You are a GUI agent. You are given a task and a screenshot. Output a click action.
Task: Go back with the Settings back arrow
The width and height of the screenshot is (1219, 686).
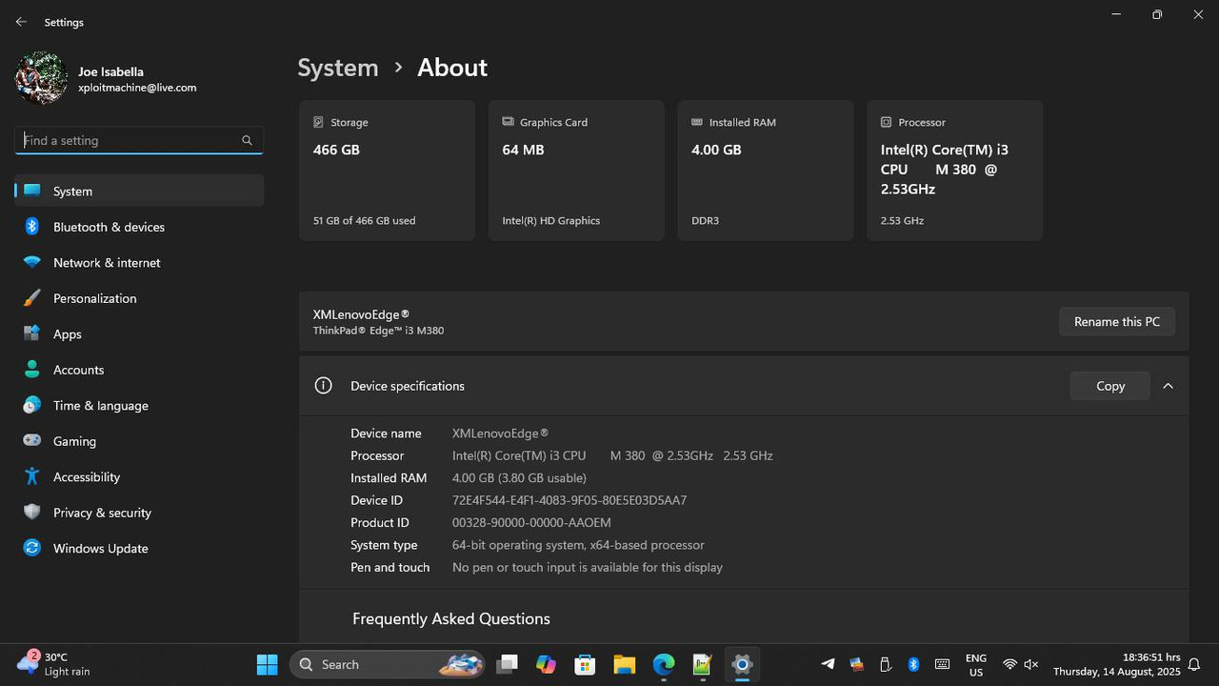tap(21, 22)
